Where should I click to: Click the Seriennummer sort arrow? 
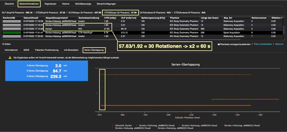click(x=269, y=18)
